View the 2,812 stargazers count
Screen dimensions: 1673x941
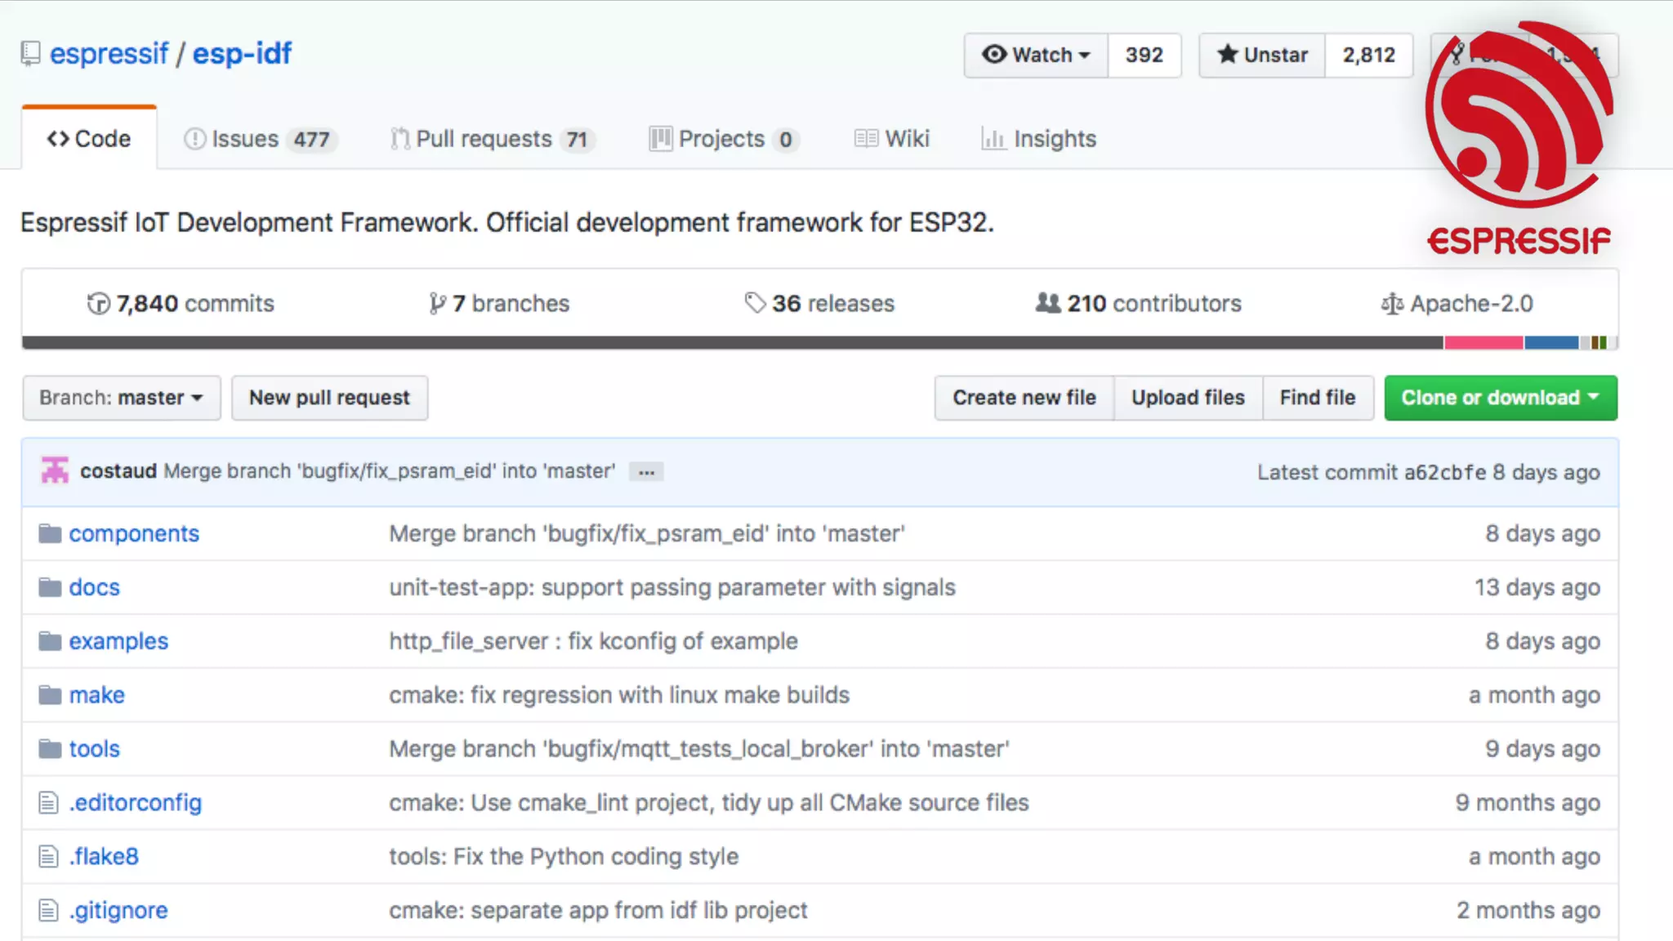pos(1368,55)
